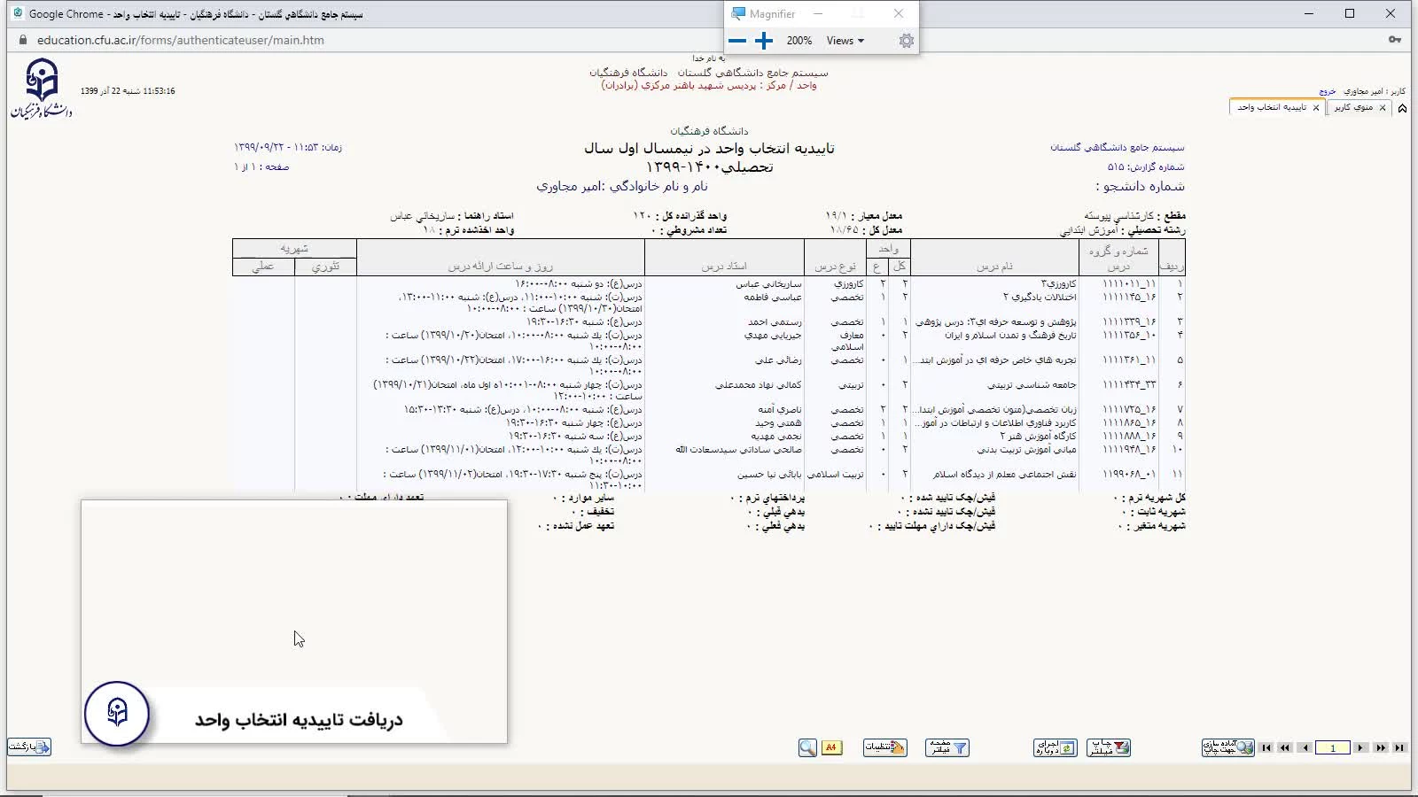The width and height of the screenshot is (1418, 797).
Task: Go to the last report page
Action: pos(1399,748)
